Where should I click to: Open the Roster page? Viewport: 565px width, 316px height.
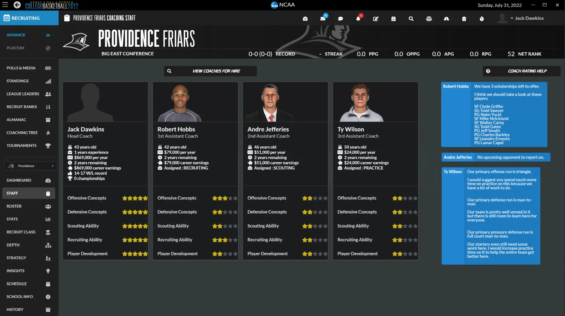[x=28, y=206]
